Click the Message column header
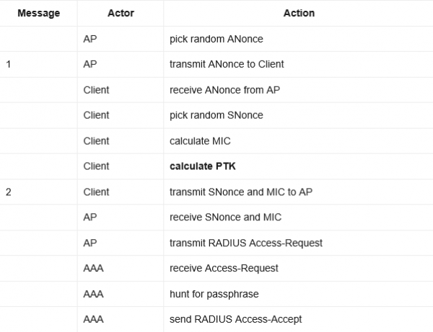This screenshot has height=332, width=433. [x=39, y=13]
